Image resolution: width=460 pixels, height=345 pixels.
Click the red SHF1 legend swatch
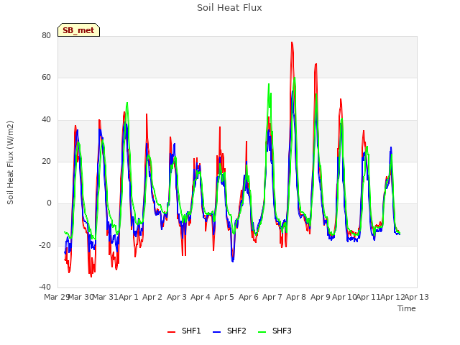pyautogui.click(x=171, y=332)
